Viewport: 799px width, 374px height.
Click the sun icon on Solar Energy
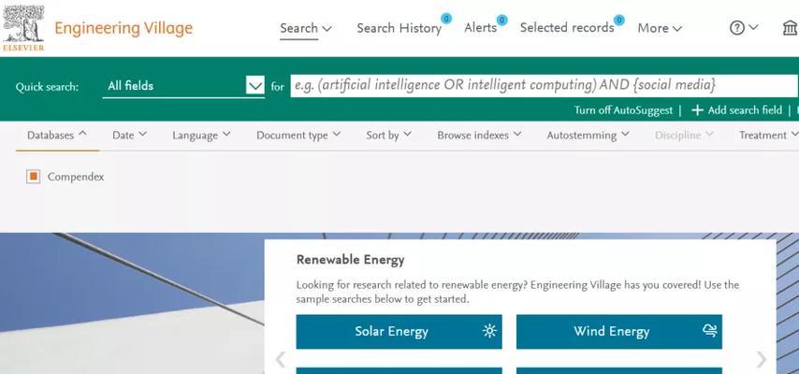click(x=489, y=331)
